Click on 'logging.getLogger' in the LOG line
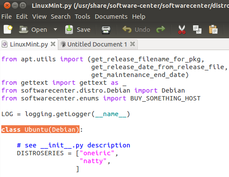Screen dimensions: 229x177 [x=58, y=114]
